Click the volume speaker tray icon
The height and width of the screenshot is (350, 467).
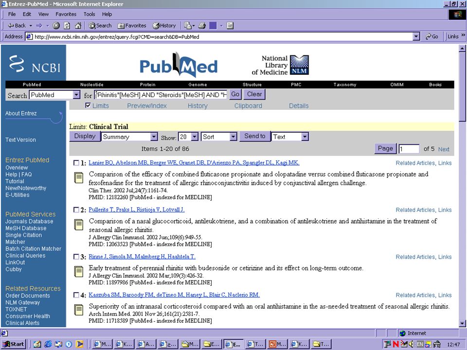[412, 344]
